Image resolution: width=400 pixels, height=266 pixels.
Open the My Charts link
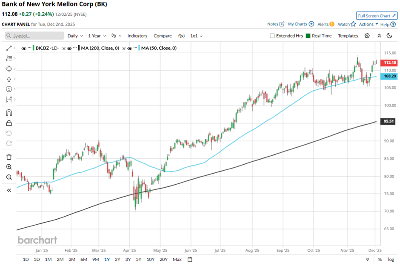(301, 24)
